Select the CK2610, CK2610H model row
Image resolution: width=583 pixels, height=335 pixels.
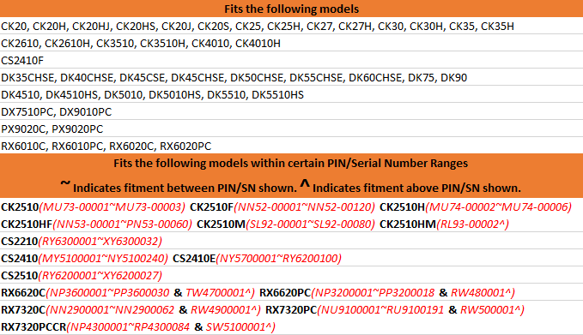(292, 43)
